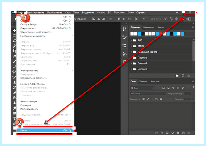
Task: Switch to the Контуры tab
Action: 155,81
